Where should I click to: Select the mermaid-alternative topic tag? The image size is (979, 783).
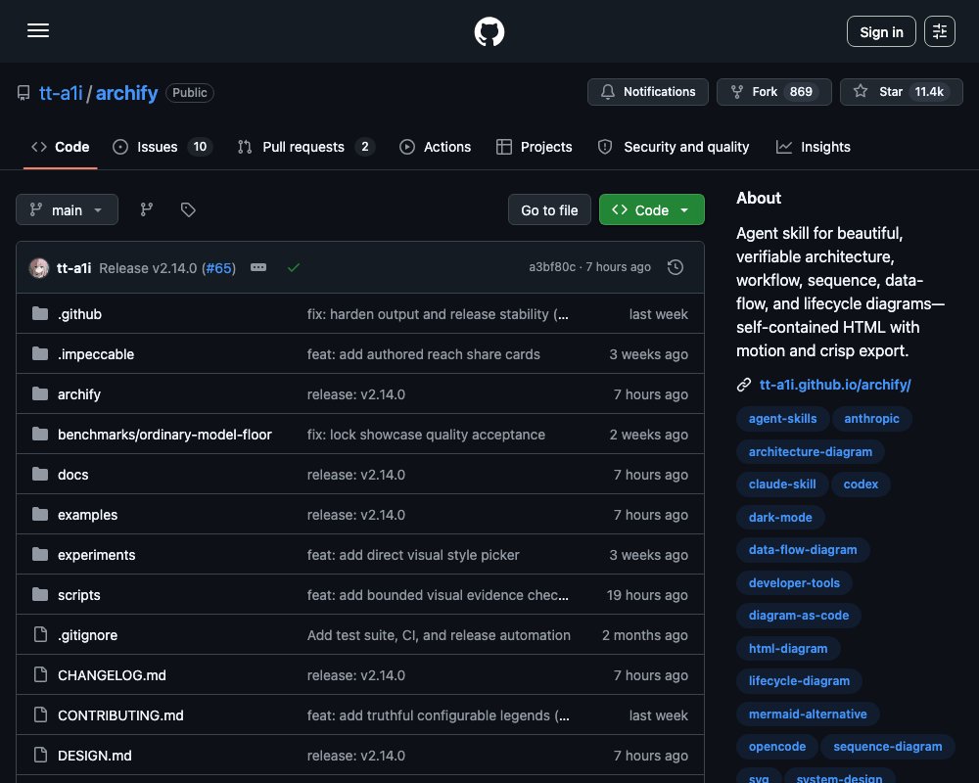pyautogui.click(x=808, y=714)
